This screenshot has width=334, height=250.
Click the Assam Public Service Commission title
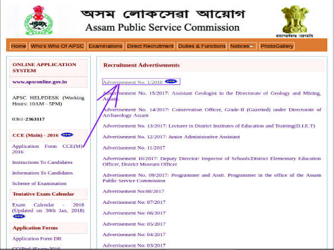(x=163, y=27)
